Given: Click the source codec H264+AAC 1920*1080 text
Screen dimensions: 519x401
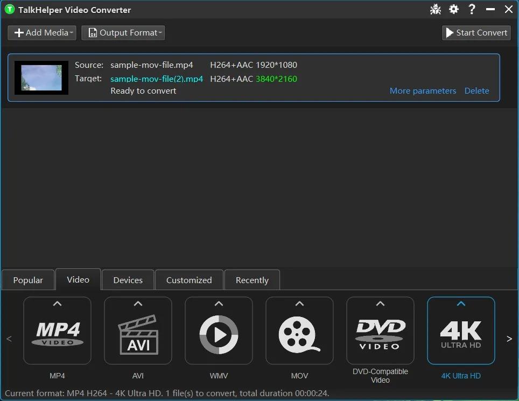Looking at the screenshot, I should [254, 65].
